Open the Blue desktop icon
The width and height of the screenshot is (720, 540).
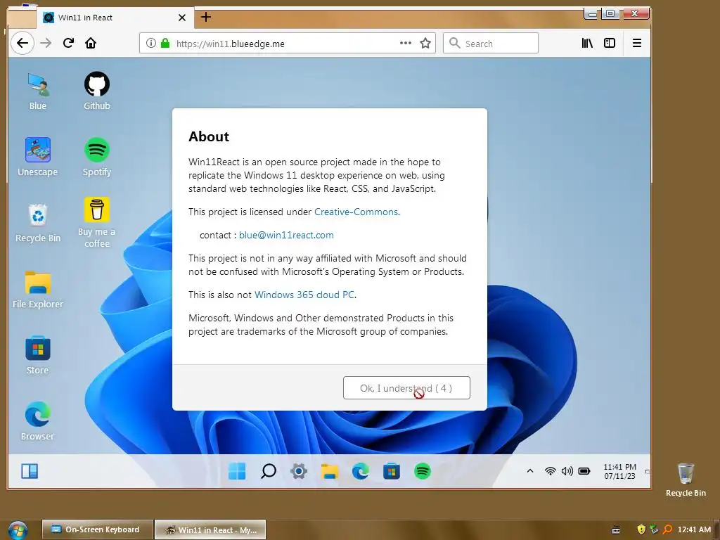coord(38,91)
